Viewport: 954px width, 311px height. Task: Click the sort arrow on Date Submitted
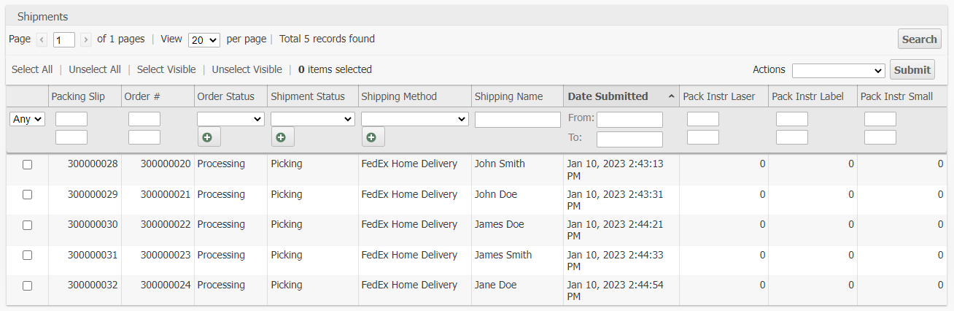670,96
